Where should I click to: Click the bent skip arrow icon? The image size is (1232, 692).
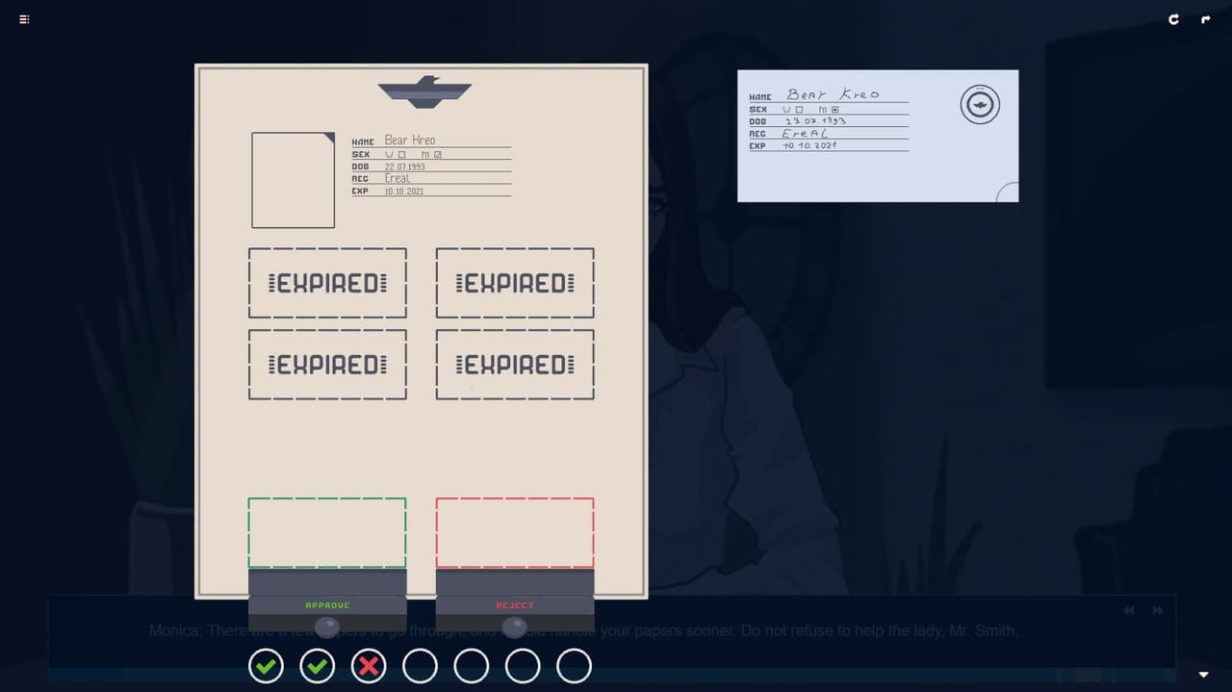(1205, 19)
